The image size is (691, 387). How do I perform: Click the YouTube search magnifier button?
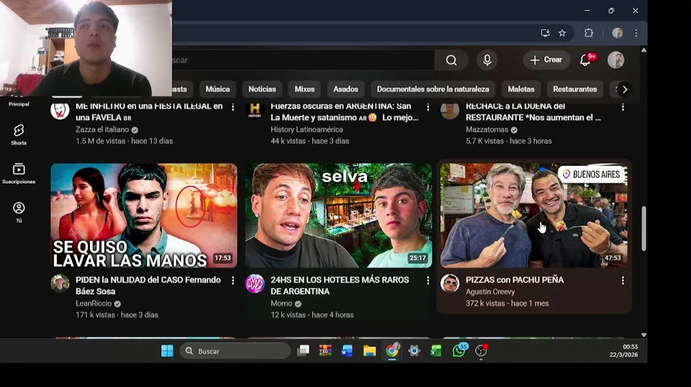pyautogui.click(x=451, y=60)
